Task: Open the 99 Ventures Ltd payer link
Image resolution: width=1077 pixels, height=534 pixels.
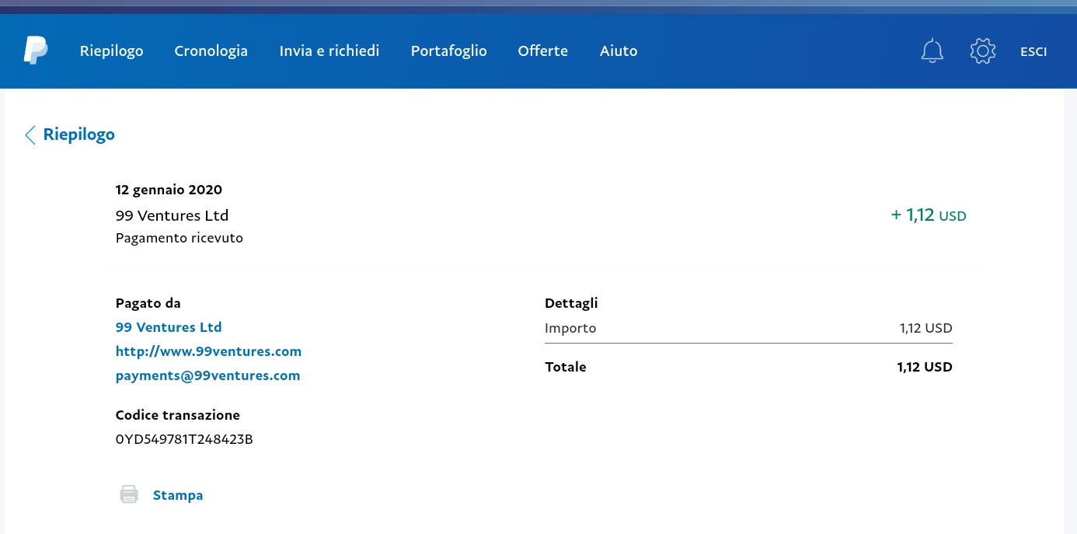Action: point(169,327)
